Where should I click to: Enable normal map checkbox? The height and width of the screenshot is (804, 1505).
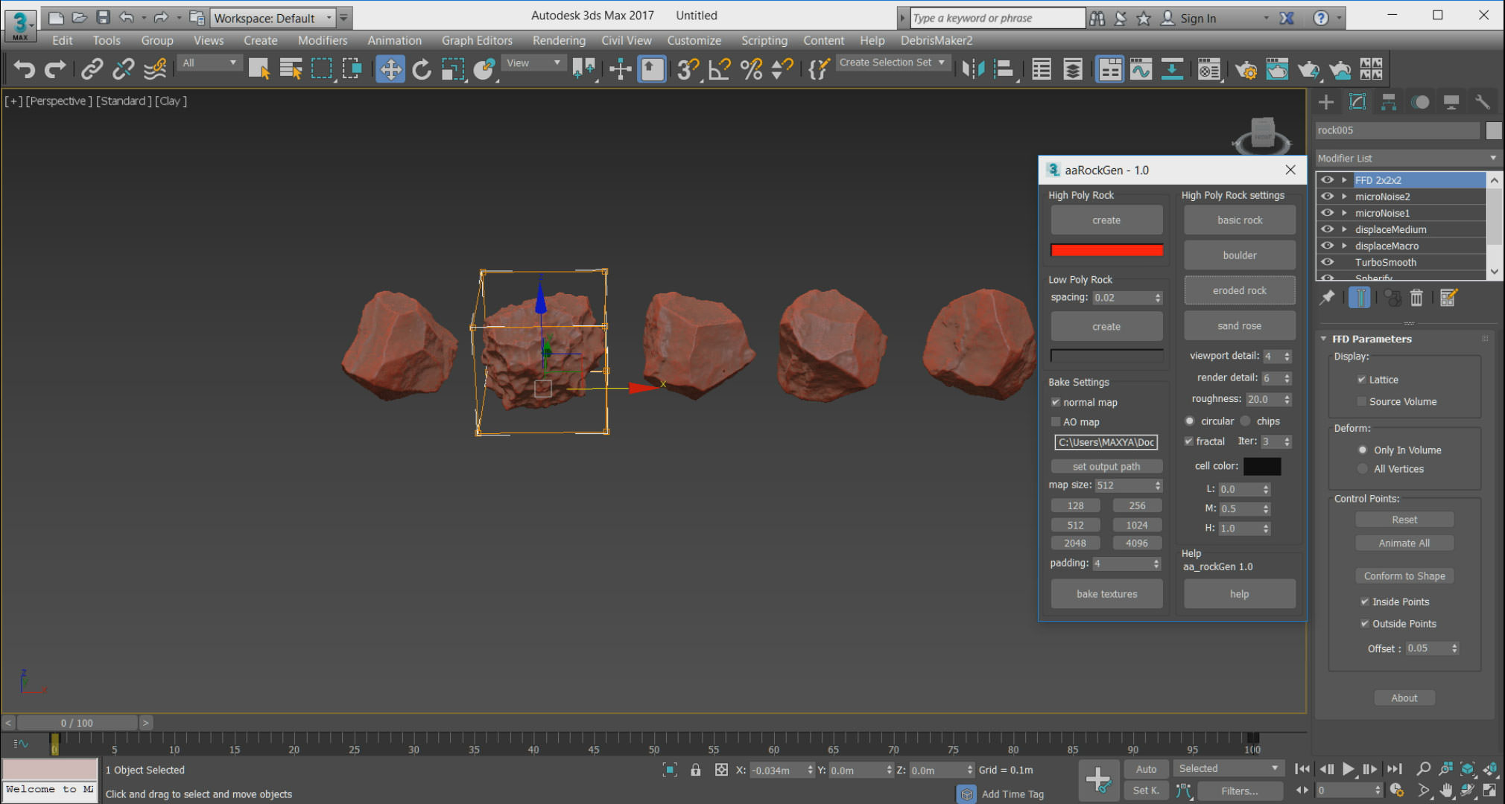(1056, 402)
